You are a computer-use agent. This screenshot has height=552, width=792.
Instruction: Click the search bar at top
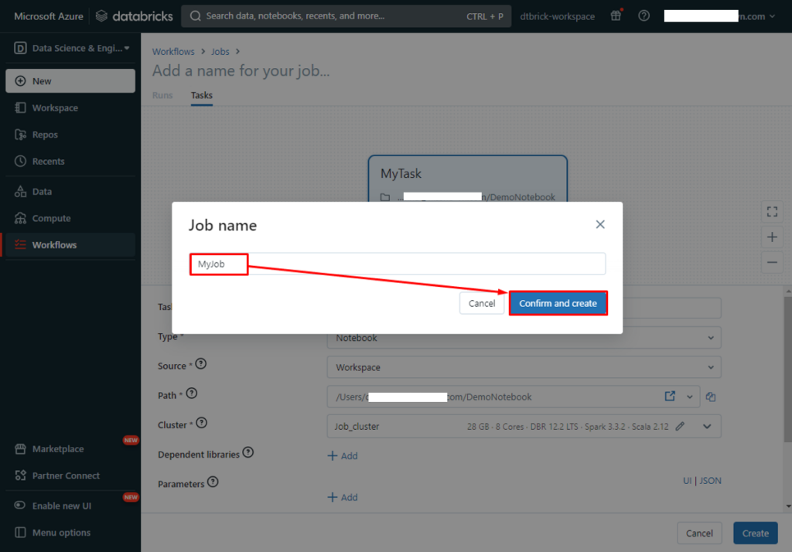click(x=346, y=16)
